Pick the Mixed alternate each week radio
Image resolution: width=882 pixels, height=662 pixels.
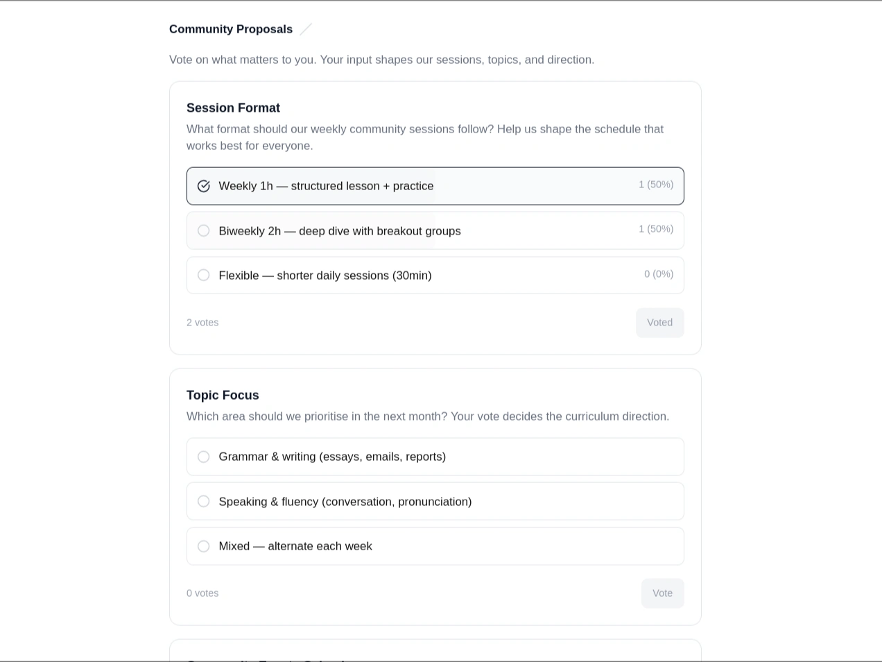pyautogui.click(x=204, y=546)
